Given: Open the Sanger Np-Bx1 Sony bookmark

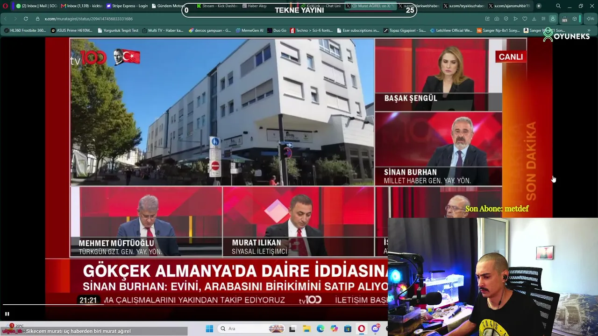Looking at the screenshot, I should click(x=498, y=30).
